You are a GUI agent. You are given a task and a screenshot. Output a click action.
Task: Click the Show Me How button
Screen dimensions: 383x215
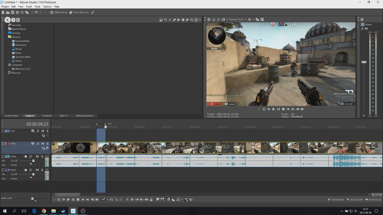79,12
